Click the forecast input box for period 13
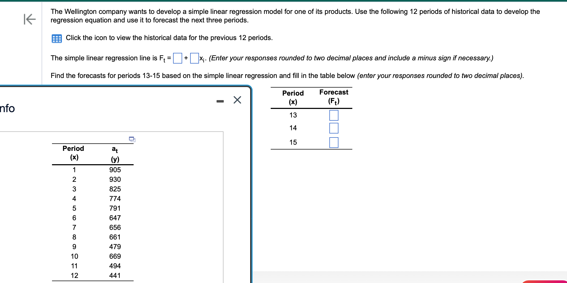The height and width of the screenshot is (283, 567). (x=334, y=115)
